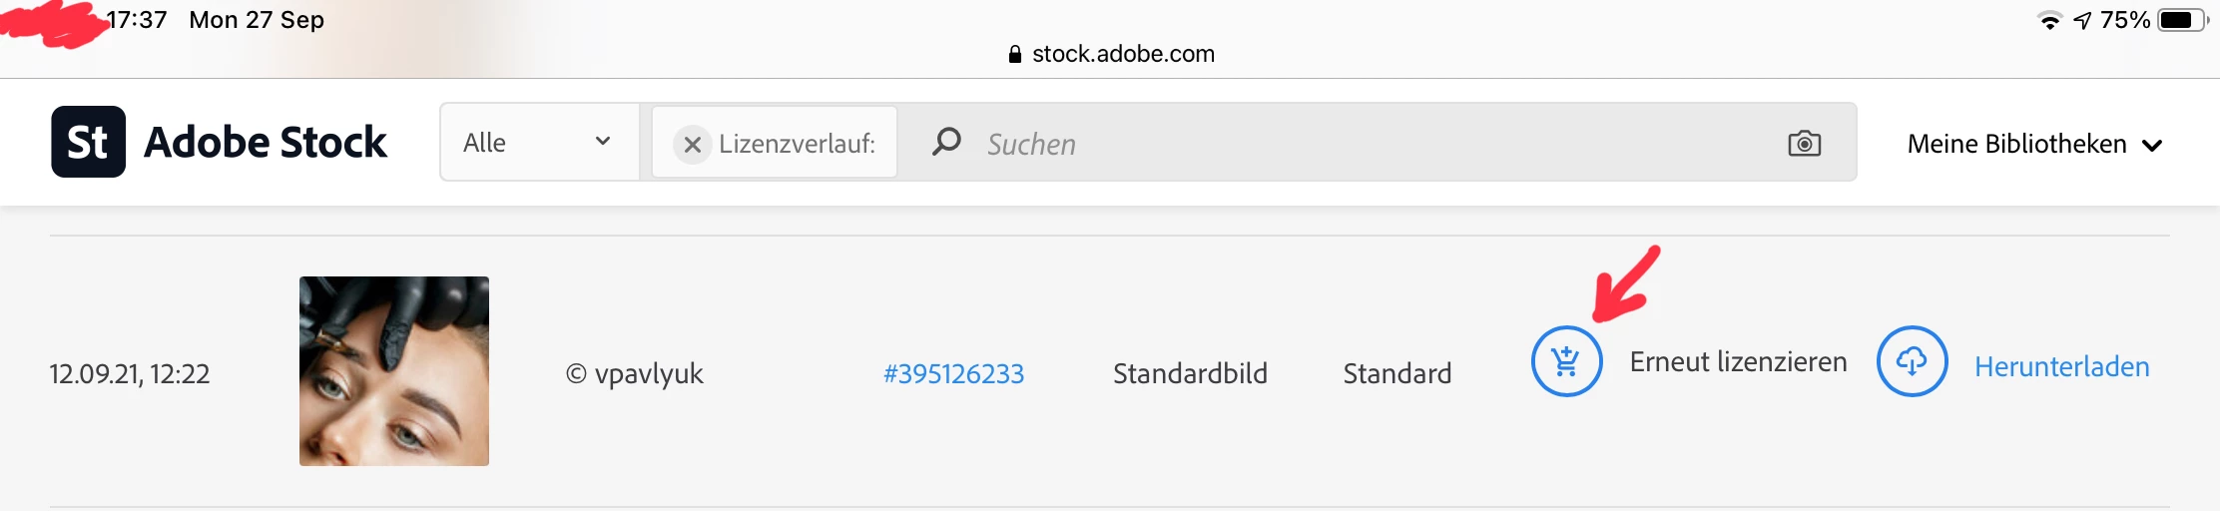Screen dimensions: 2220x511
Task: Click the Lizenzverlauf filter label
Action: click(797, 144)
